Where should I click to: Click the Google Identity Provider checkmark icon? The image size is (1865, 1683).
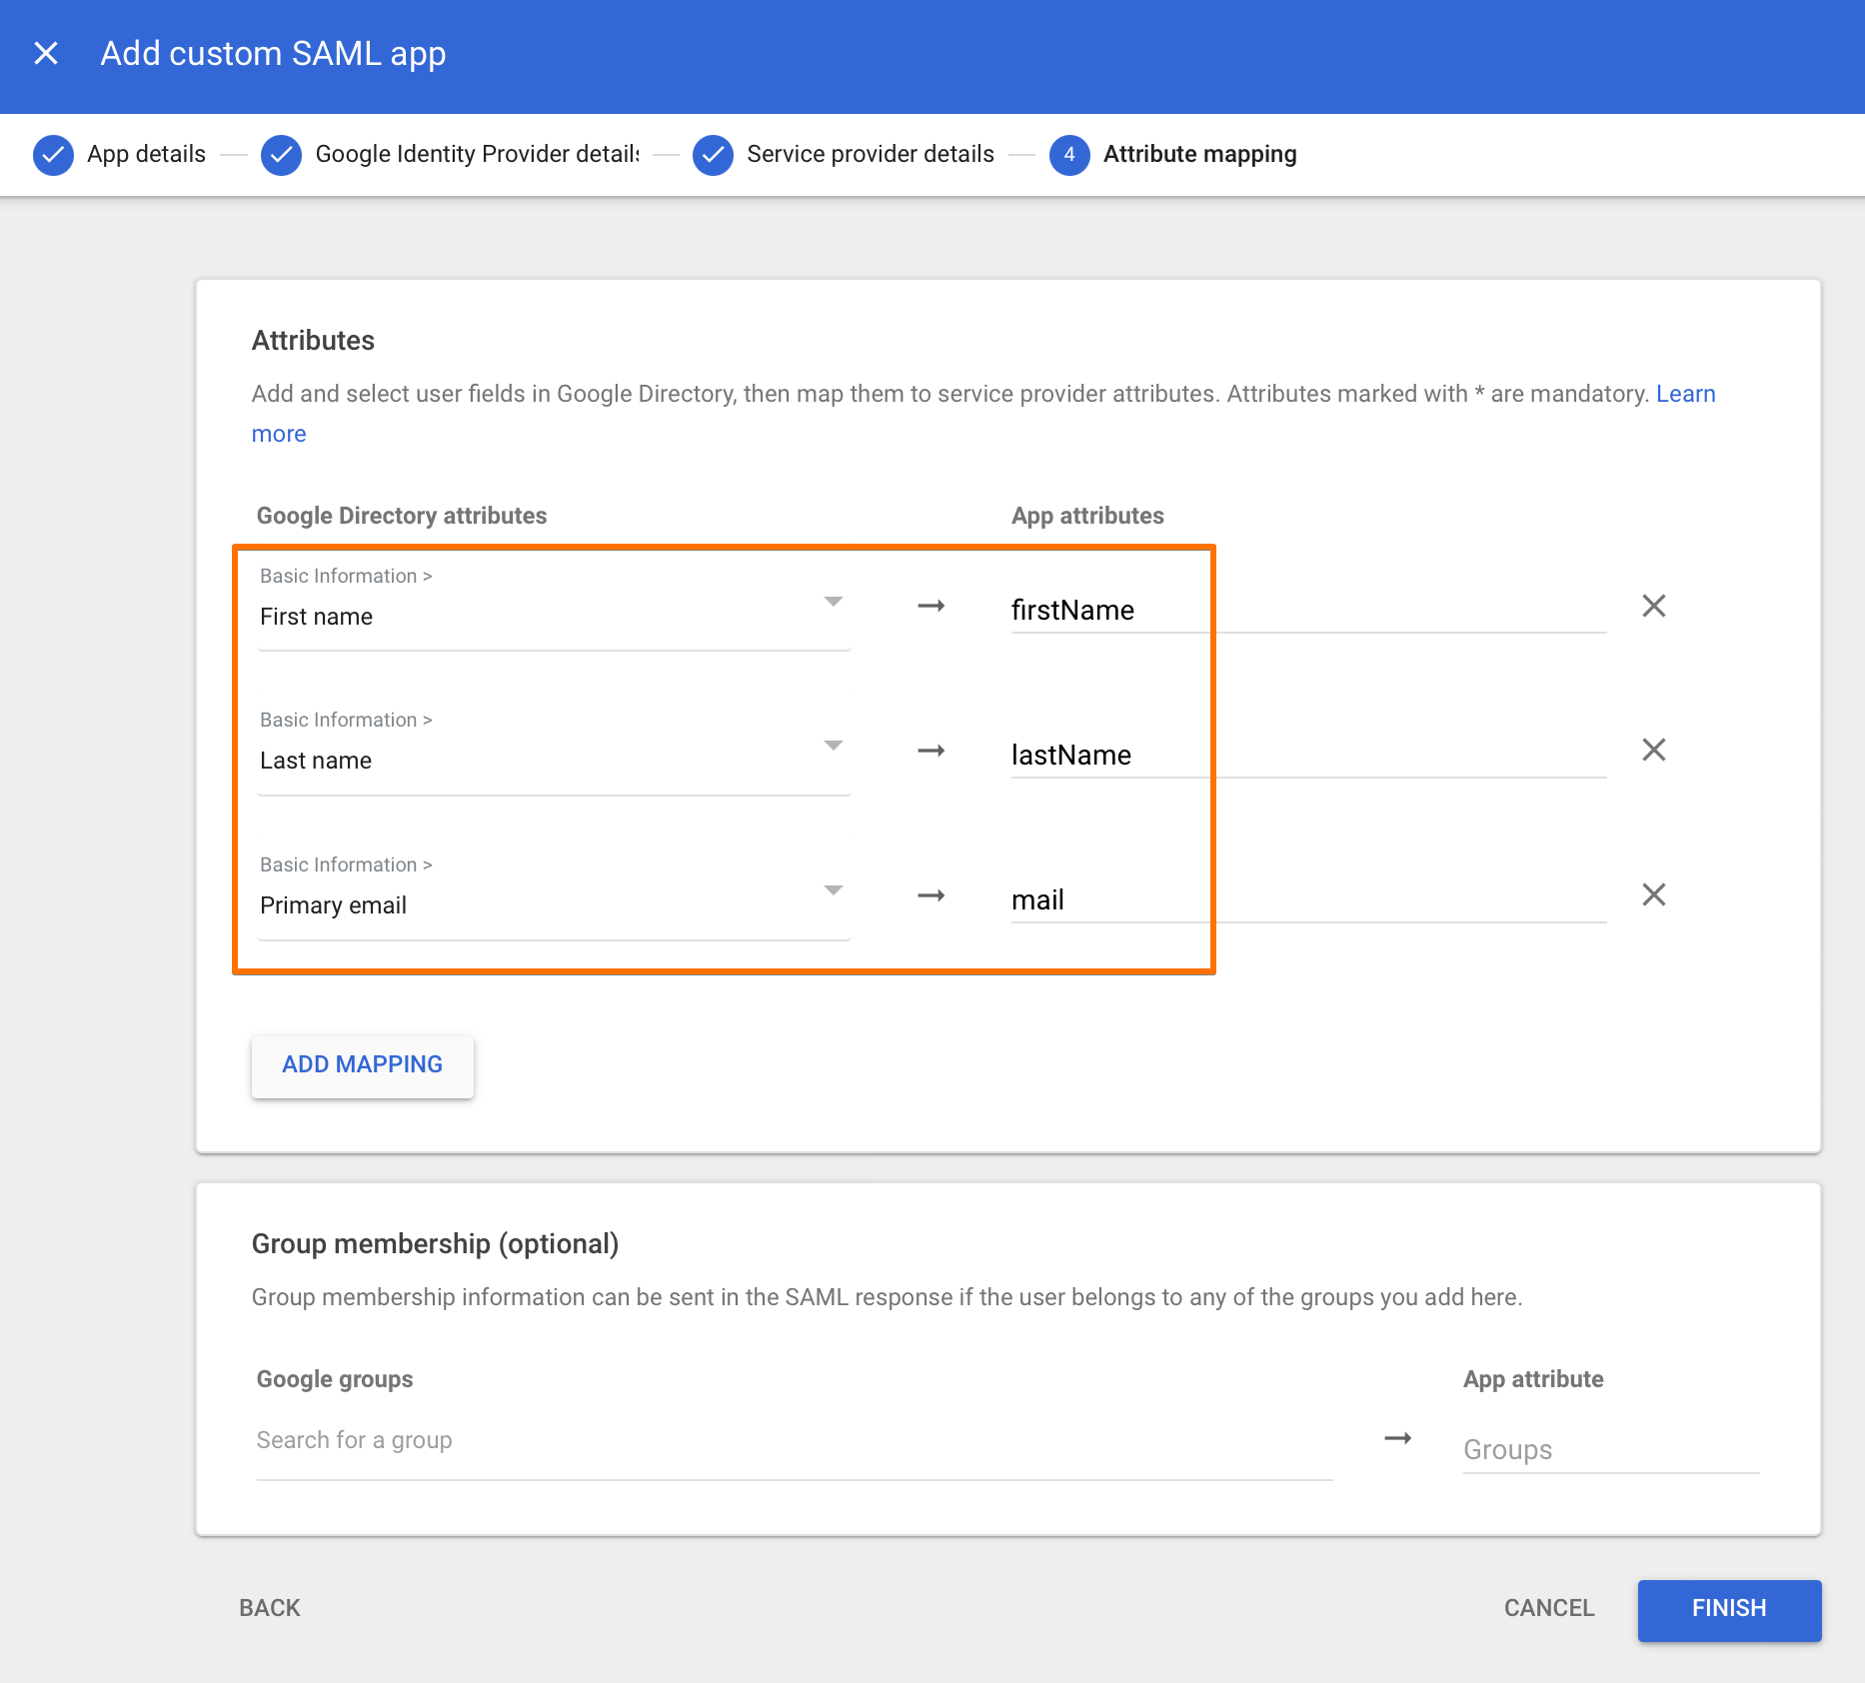[281, 155]
